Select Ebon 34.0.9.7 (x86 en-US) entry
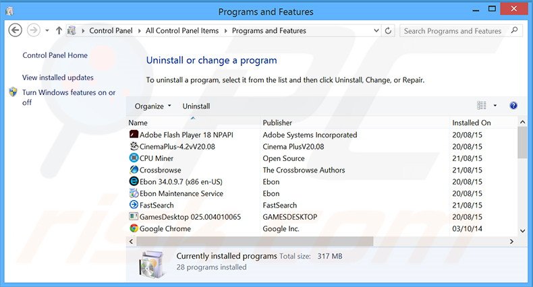533x287 pixels. pos(181,181)
